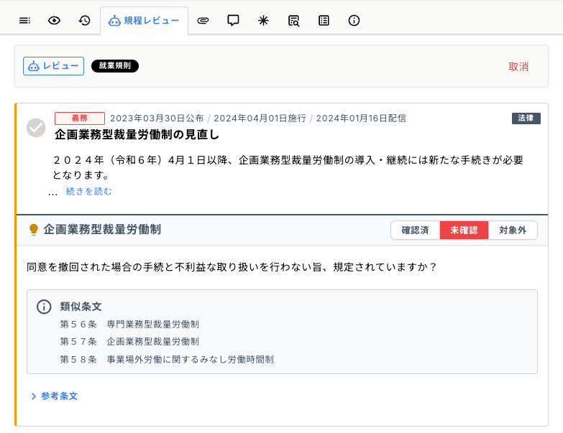This screenshot has width=563, height=433.
Task: Open 第５７条 企画業務型裁量労働制 article
Action: coord(129,342)
